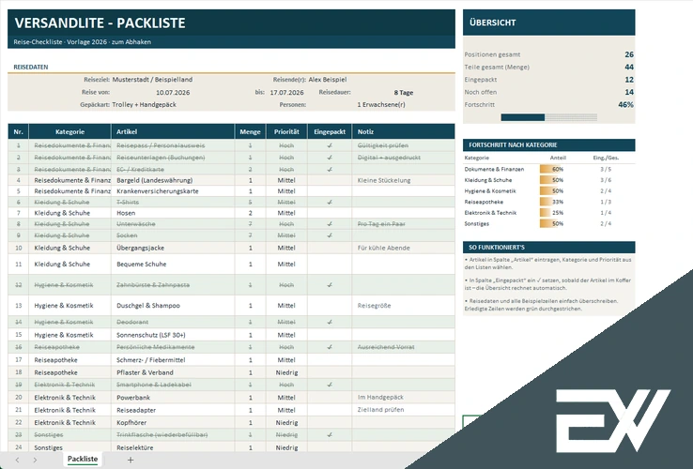This screenshot has height=469, width=693.
Task: Select the Kleine Stückelung note cell
Action: 404,180
